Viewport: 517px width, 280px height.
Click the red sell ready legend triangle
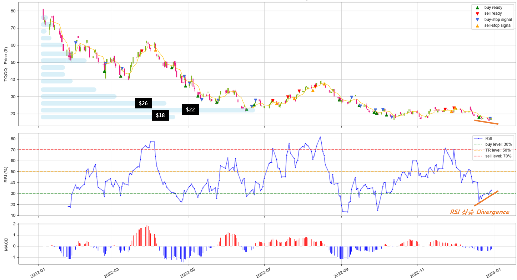(477, 14)
